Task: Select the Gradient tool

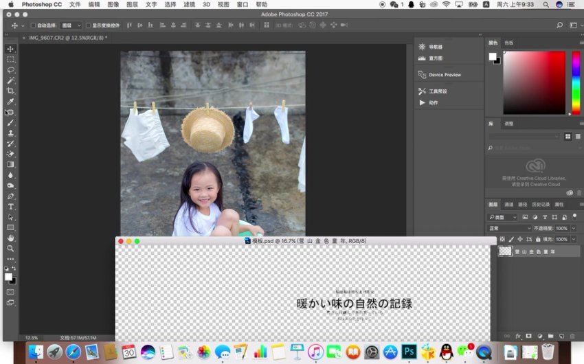Action: [10, 165]
